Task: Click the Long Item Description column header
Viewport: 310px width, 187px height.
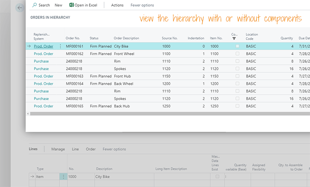Action: pos(171,169)
